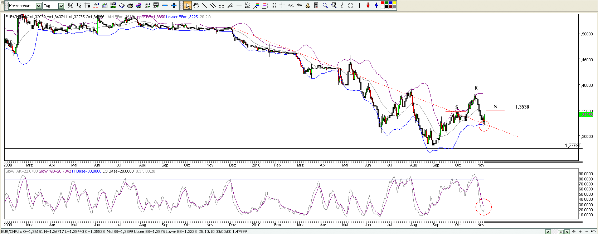Click the alarm bell icon
Image resolution: width=598 pixels, height=234 pixels.
click(x=307, y=5)
